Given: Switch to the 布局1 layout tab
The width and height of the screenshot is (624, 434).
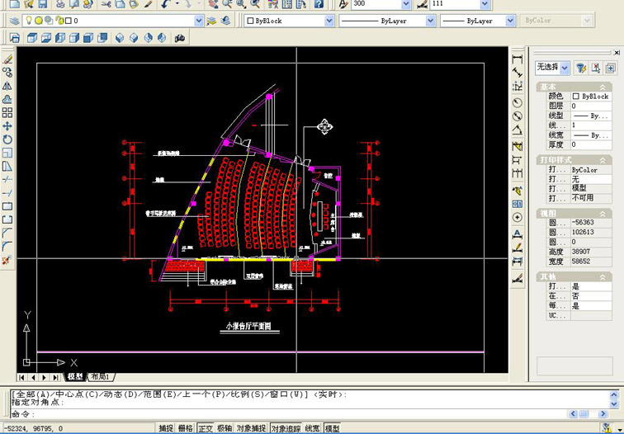Looking at the screenshot, I should point(101,376).
